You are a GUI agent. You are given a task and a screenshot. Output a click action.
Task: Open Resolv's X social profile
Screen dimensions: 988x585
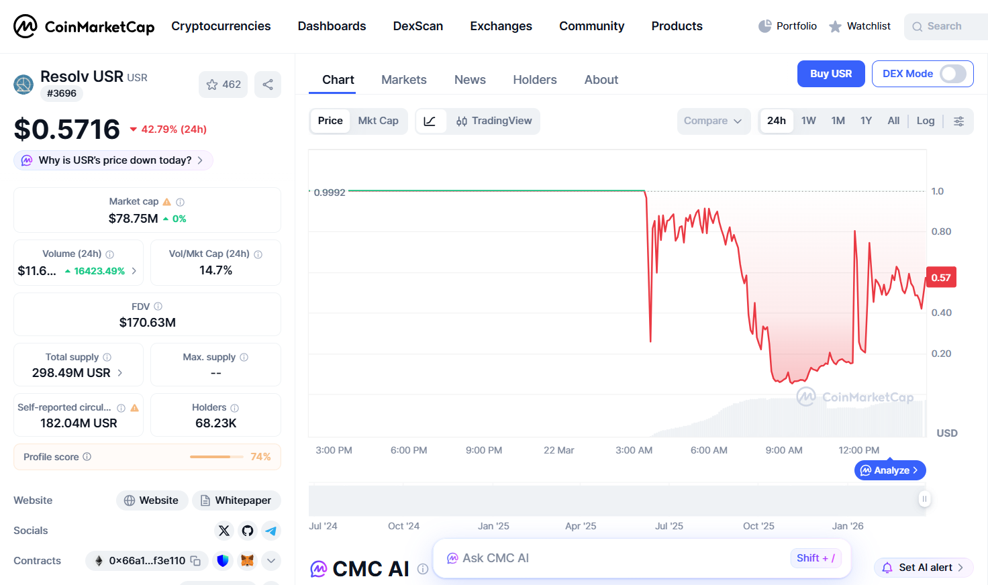[224, 531]
